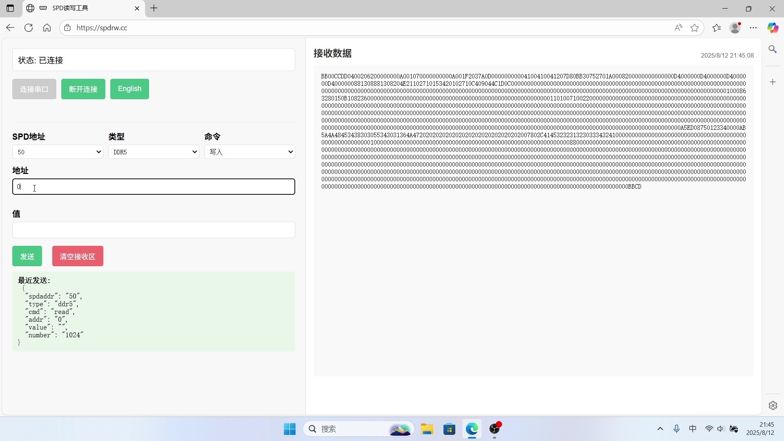Click the sidebar search icon
784x441 pixels.
point(773,49)
